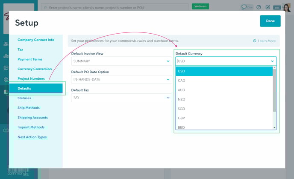This screenshot has height=179, width=294.
Task: Click the open book icon in left sidebar
Action: (6, 130)
